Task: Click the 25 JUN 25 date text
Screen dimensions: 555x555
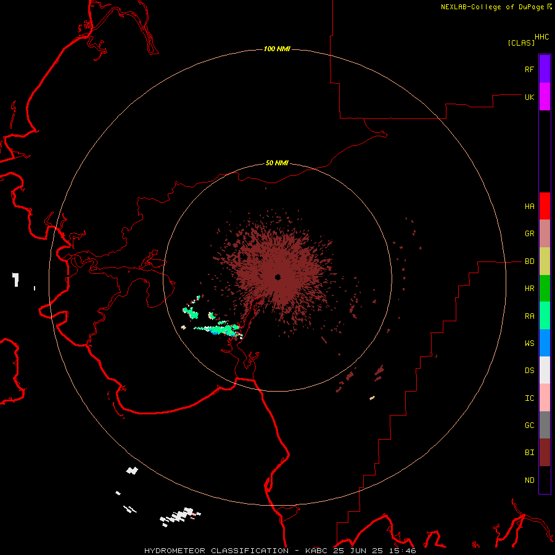Action: point(358,551)
